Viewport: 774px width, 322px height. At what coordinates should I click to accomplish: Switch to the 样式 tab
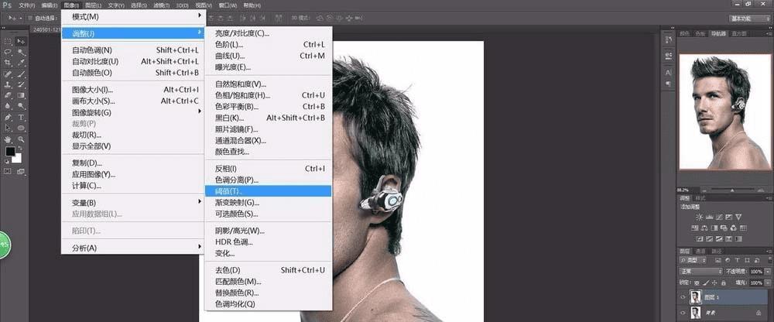click(701, 197)
